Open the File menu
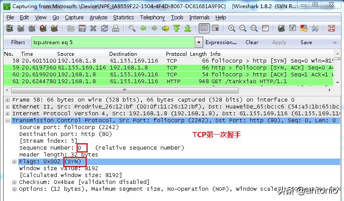This screenshot has width=344, height=201. click(10, 17)
